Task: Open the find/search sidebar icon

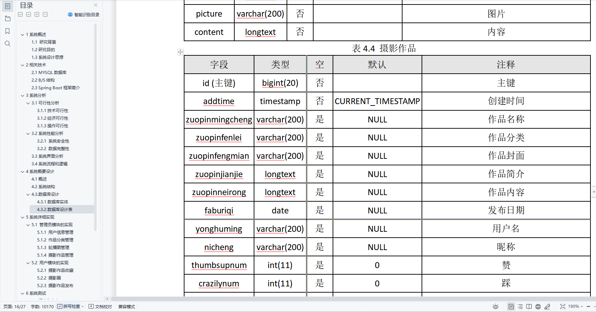Action: pyautogui.click(x=8, y=44)
